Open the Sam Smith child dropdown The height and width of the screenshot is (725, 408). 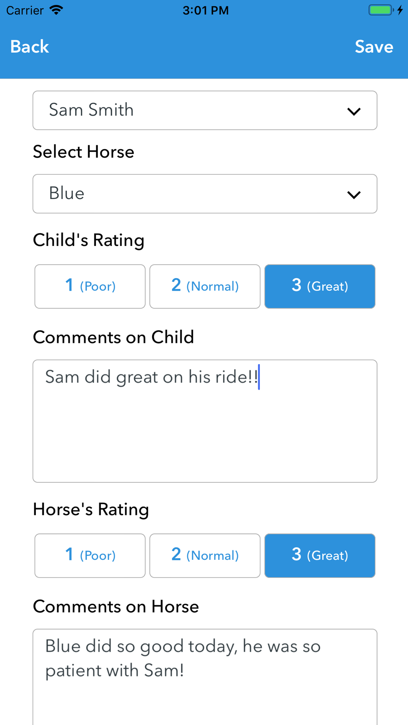(x=205, y=110)
